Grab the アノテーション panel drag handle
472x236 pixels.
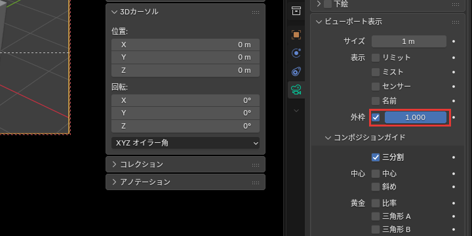pyautogui.click(x=255, y=182)
